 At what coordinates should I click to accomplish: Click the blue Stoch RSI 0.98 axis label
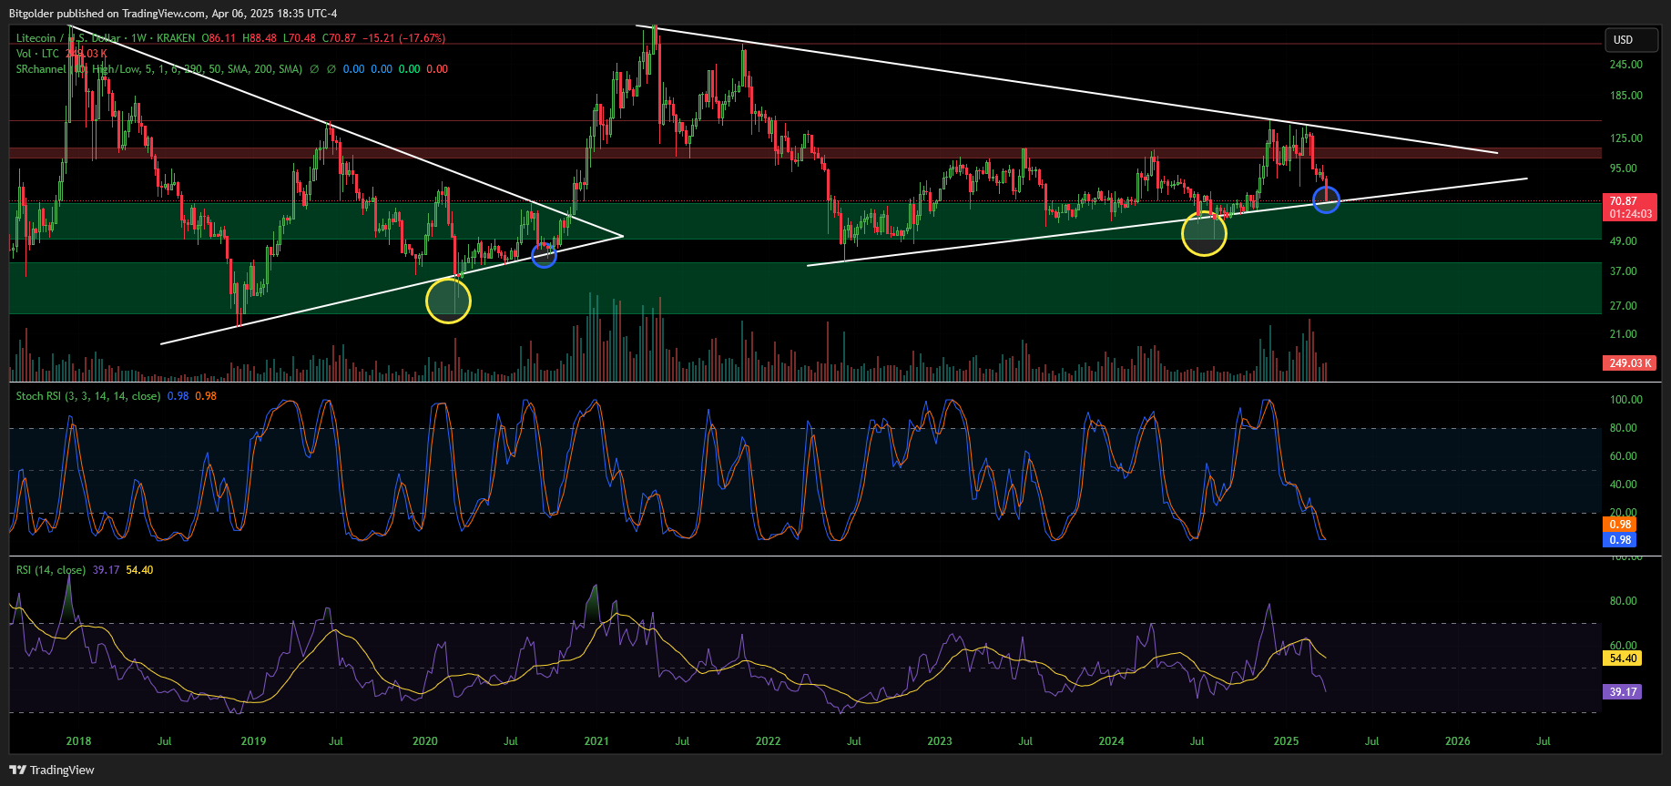[x=1620, y=540]
